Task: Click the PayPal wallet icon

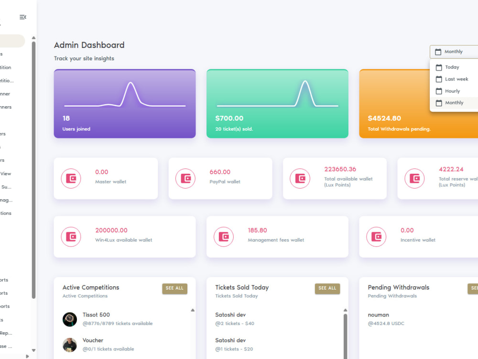Action: [x=185, y=178]
